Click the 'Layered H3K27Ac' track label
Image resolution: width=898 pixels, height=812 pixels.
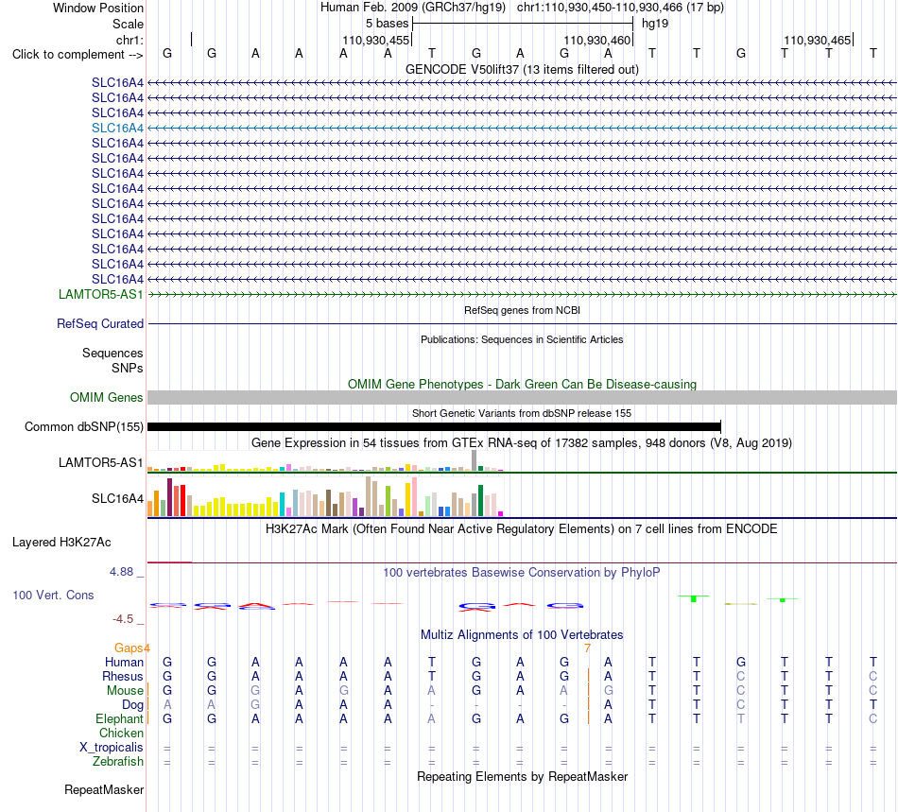point(61,543)
